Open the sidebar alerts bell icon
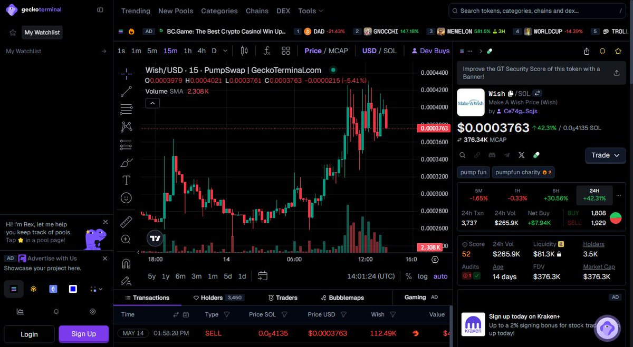The image size is (633, 347). [x=56, y=311]
